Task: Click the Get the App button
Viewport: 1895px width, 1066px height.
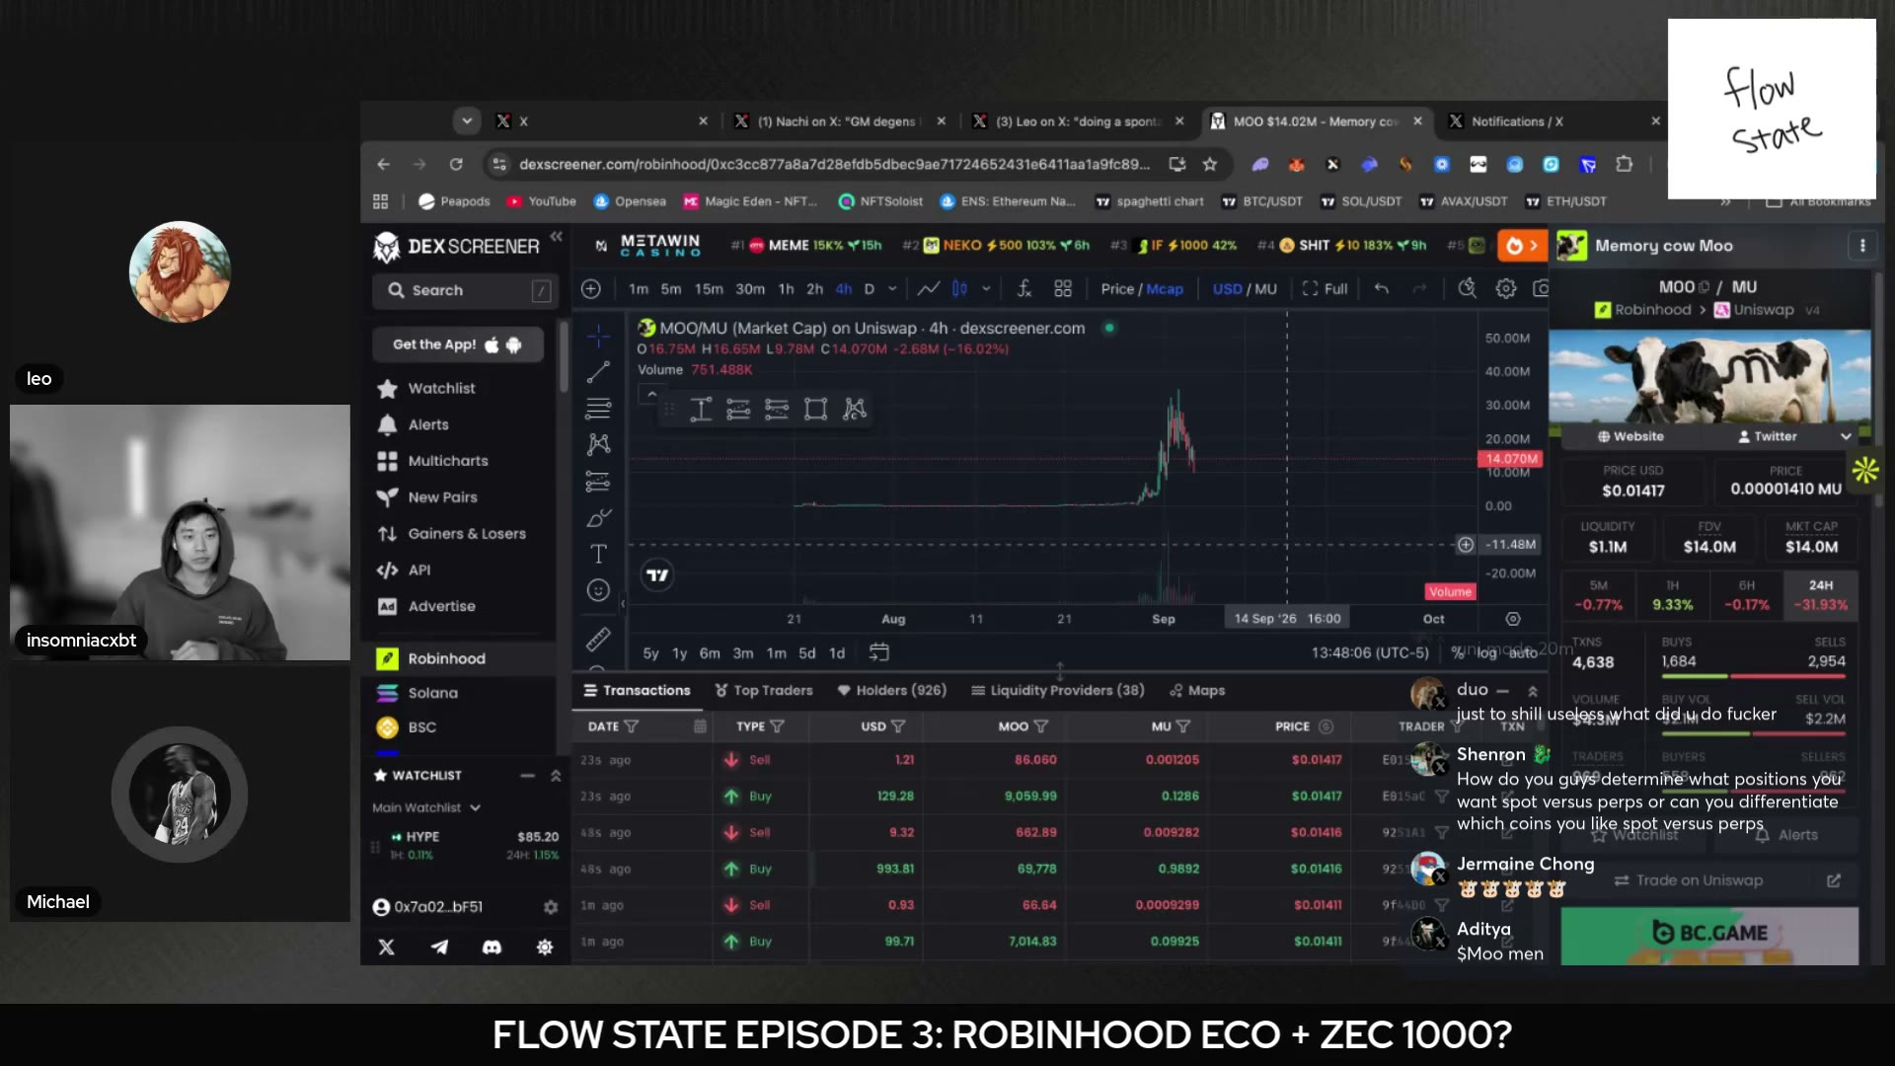Action: pyautogui.click(x=458, y=344)
